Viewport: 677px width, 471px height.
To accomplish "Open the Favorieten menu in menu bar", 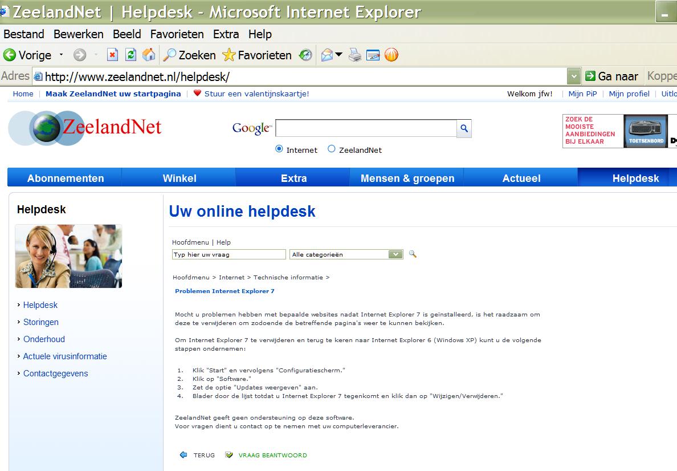I will pos(177,34).
